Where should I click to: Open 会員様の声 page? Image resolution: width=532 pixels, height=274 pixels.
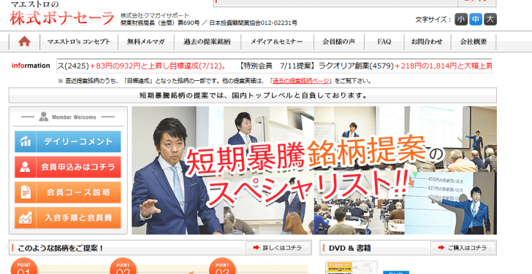[338, 42]
